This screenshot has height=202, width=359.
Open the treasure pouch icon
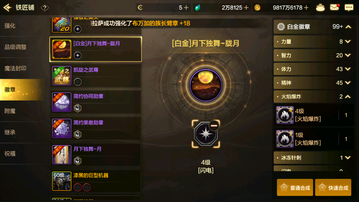click(x=320, y=8)
